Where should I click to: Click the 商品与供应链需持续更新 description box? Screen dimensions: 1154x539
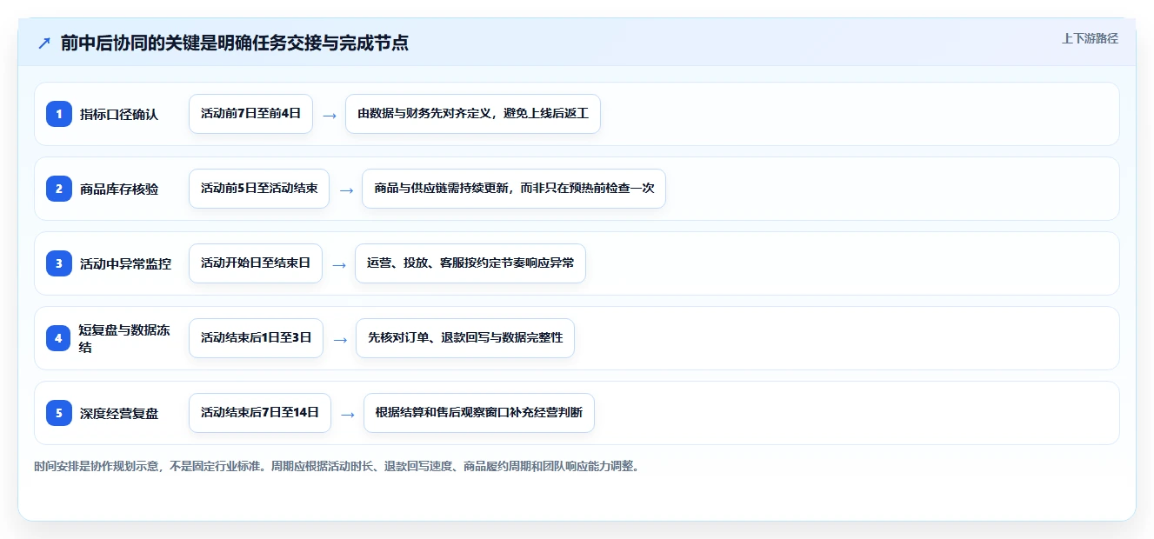click(x=514, y=189)
